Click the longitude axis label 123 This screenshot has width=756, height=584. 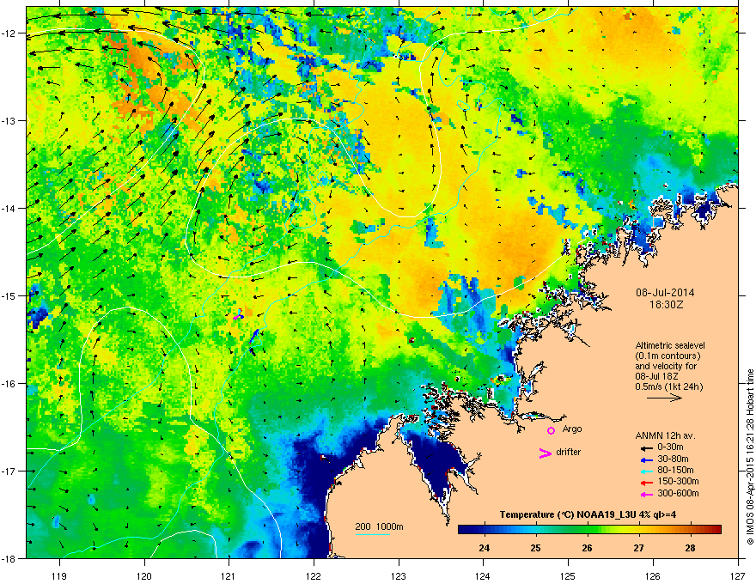click(x=399, y=576)
